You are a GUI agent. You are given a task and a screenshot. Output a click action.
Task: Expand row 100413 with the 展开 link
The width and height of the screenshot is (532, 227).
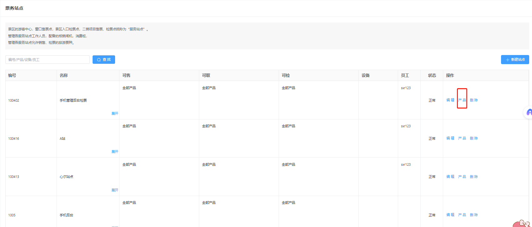[115, 190]
